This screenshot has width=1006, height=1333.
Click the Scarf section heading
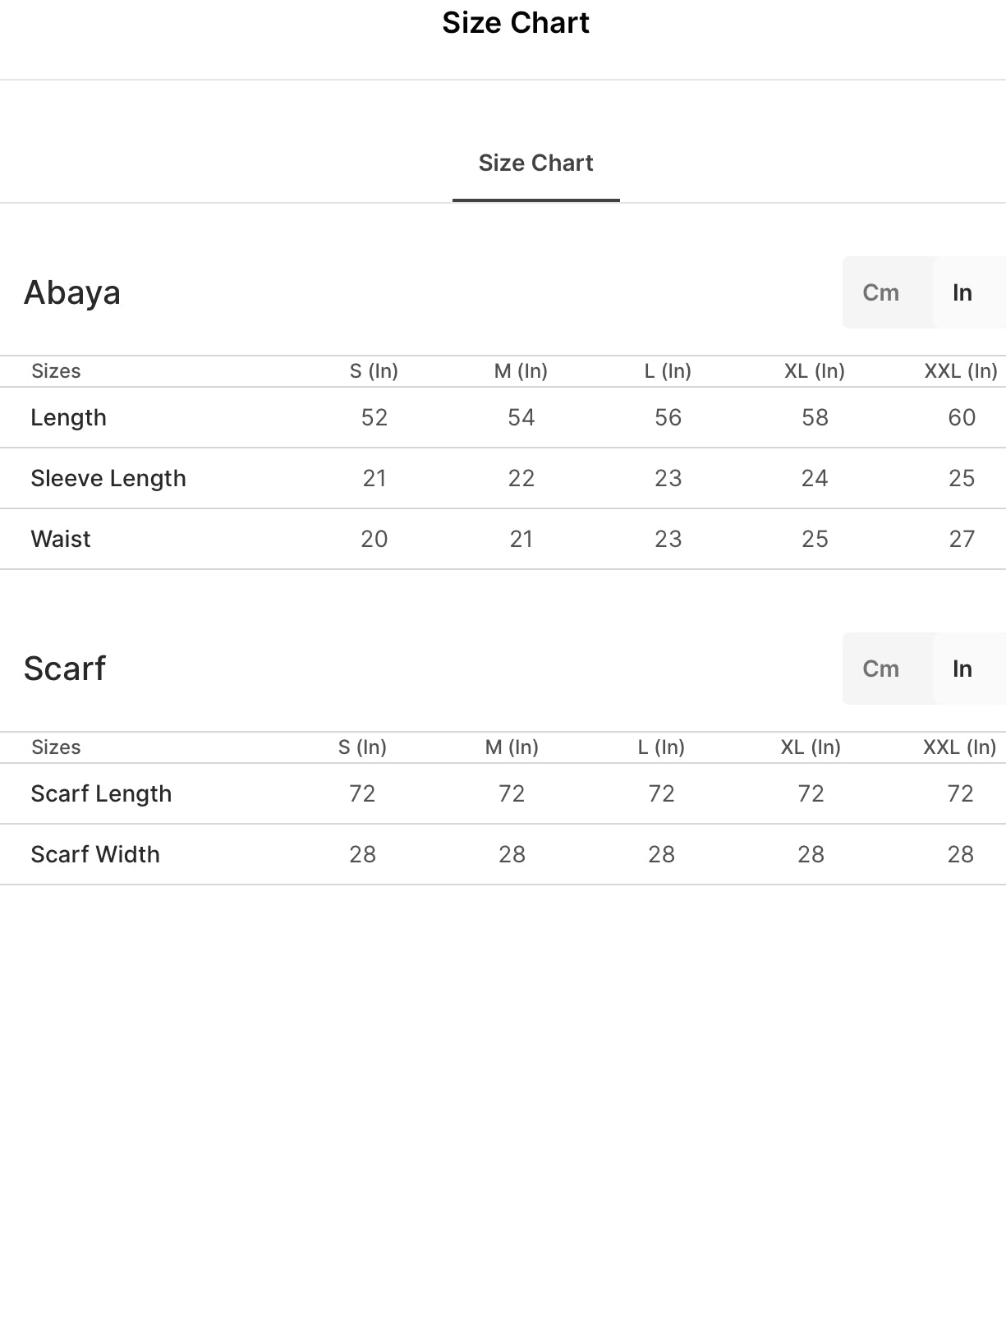pos(65,669)
